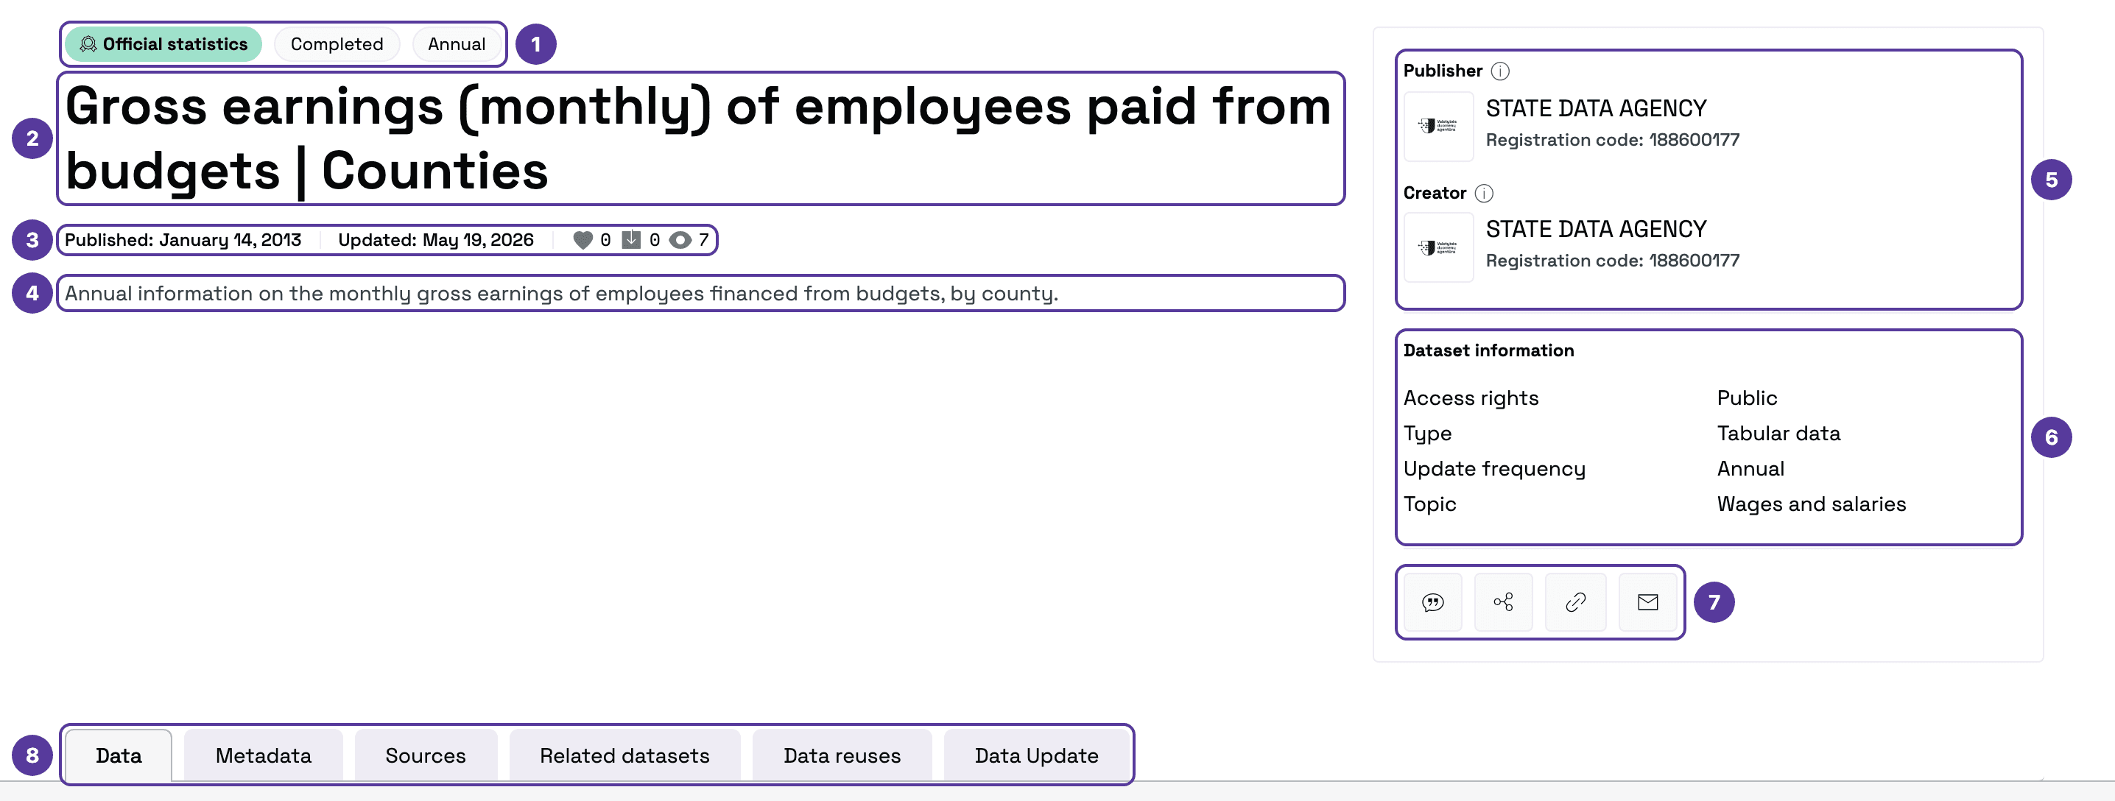Click the share icon button
Screen dimensions: 2115x801
click(x=1503, y=602)
